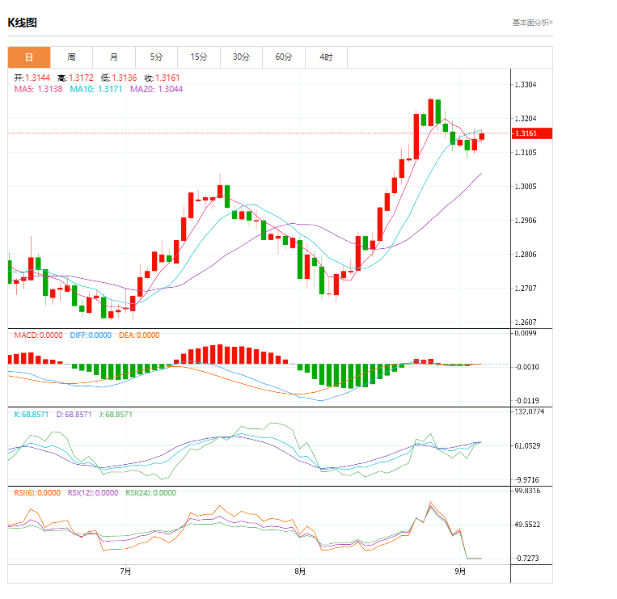Click the 开:1.3144 open price value

pyautogui.click(x=32, y=78)
